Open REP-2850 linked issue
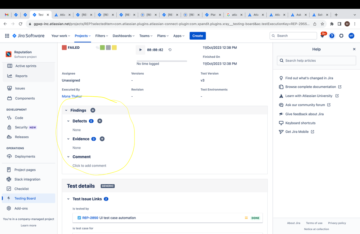The image size is (360, 234). [x=90, y=218]
